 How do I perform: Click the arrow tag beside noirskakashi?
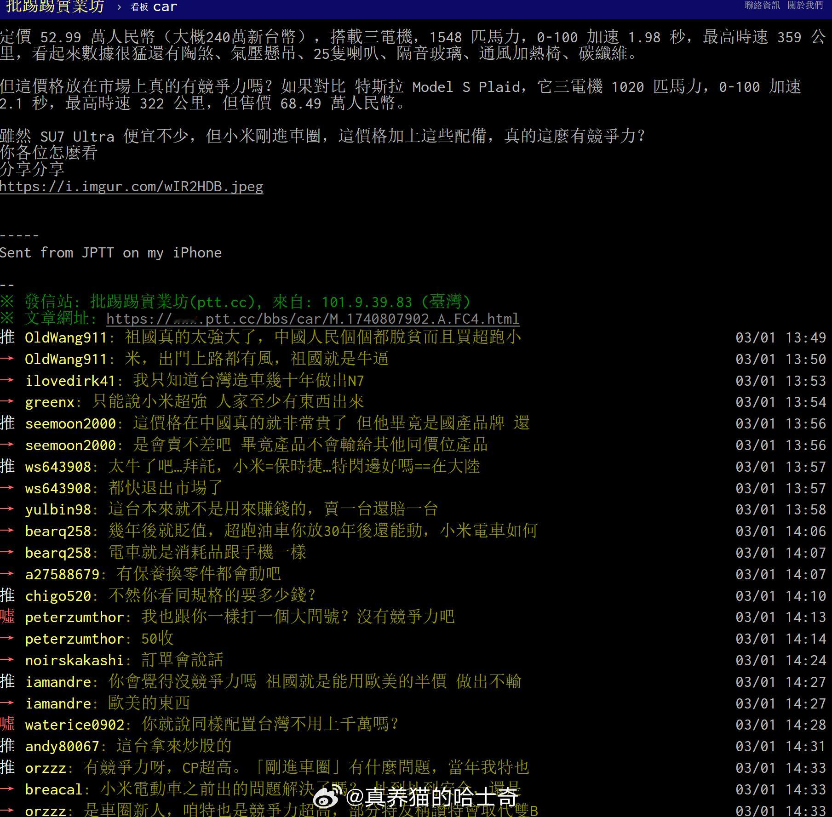[x=7, y=660]
